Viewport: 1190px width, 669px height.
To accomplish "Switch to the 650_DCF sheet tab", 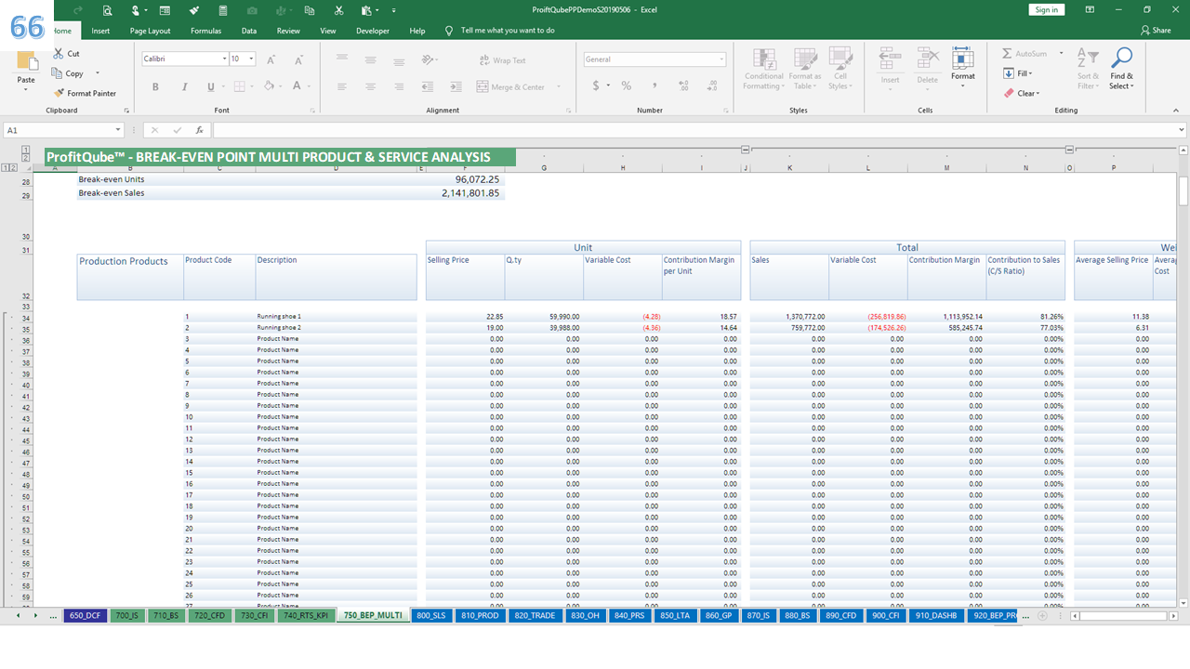I will tap(85, 615).
